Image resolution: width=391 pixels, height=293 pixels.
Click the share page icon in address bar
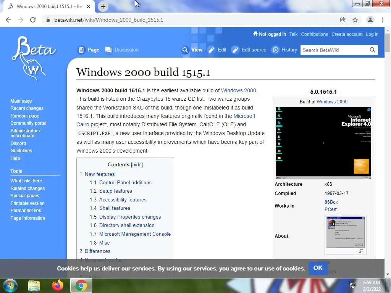click(x=343, y=20)
